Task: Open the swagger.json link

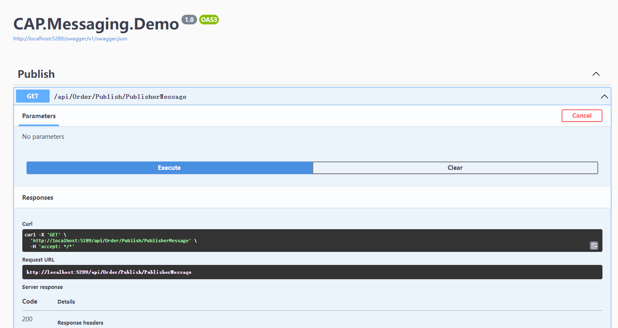Action: (70, 39)
